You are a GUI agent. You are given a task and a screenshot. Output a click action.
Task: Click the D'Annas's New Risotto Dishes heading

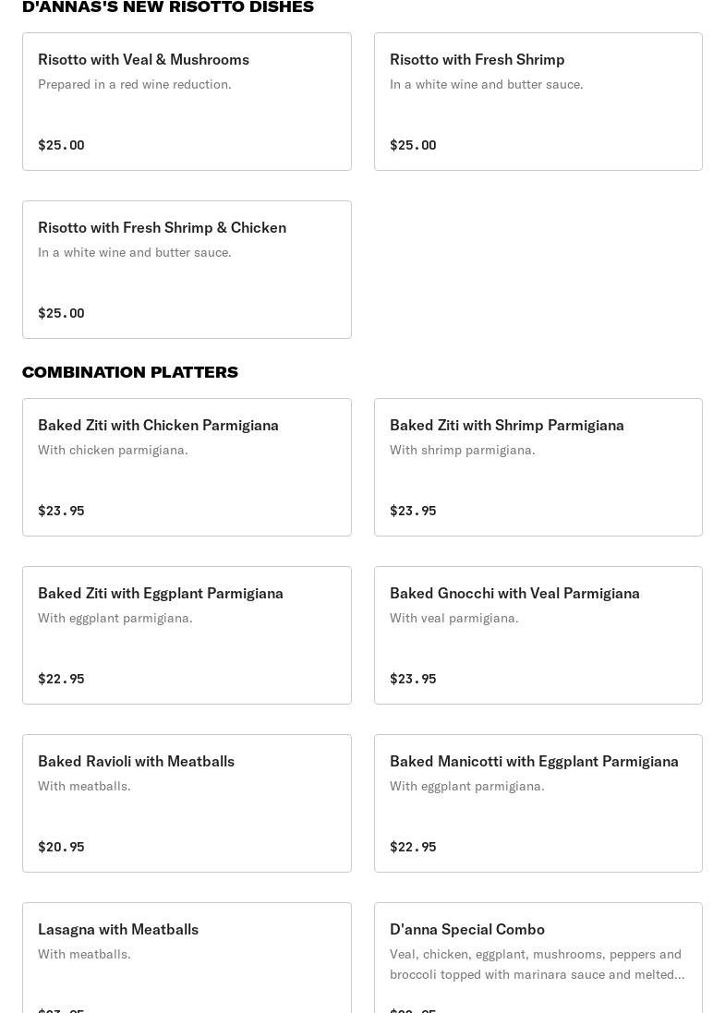click(x=168, y=7)
